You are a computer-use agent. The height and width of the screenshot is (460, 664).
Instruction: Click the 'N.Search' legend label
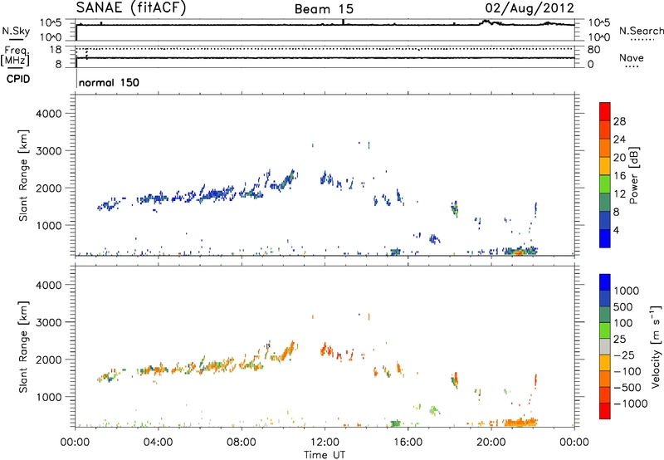coord(641,31)
